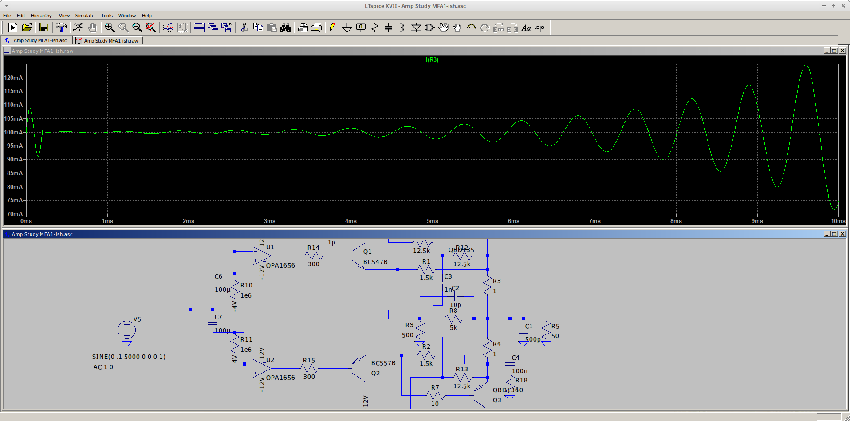The width and height of the screenshot is (850, 421).
Task: Click the New Schematic toolbar icon
Action: [x=13, y=28]
